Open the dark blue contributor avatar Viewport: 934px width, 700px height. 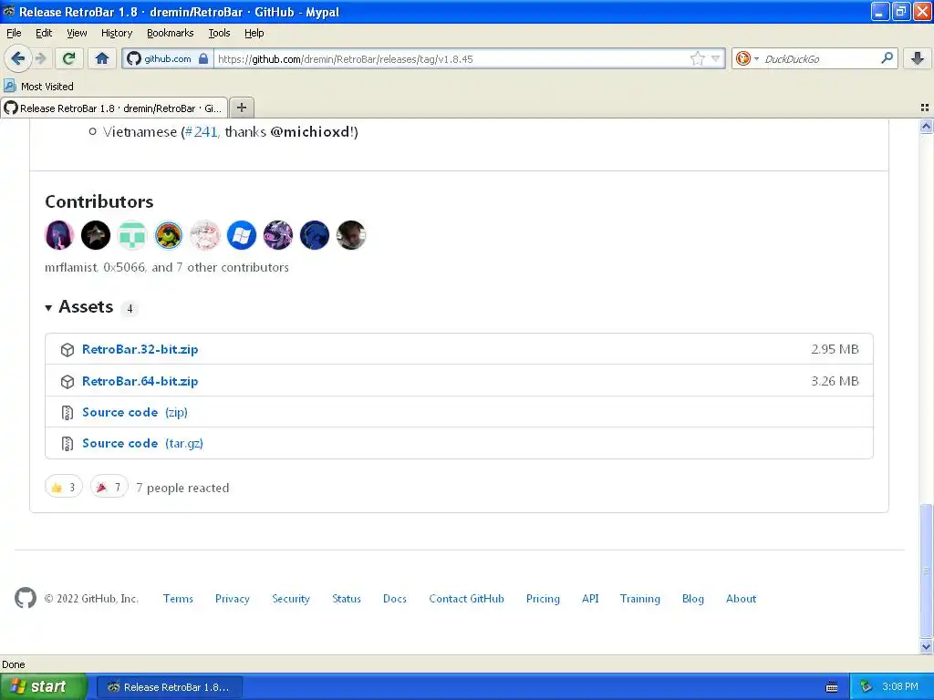click(x=315, y=235)
